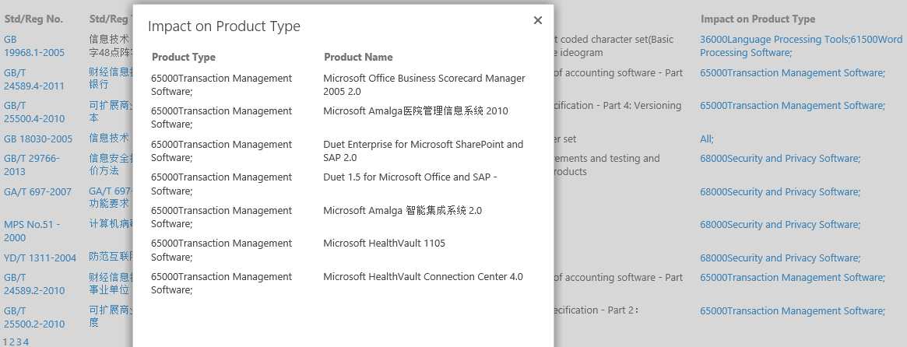Open the GB 19968.1-2005 standard link

(x=34, y=46)
